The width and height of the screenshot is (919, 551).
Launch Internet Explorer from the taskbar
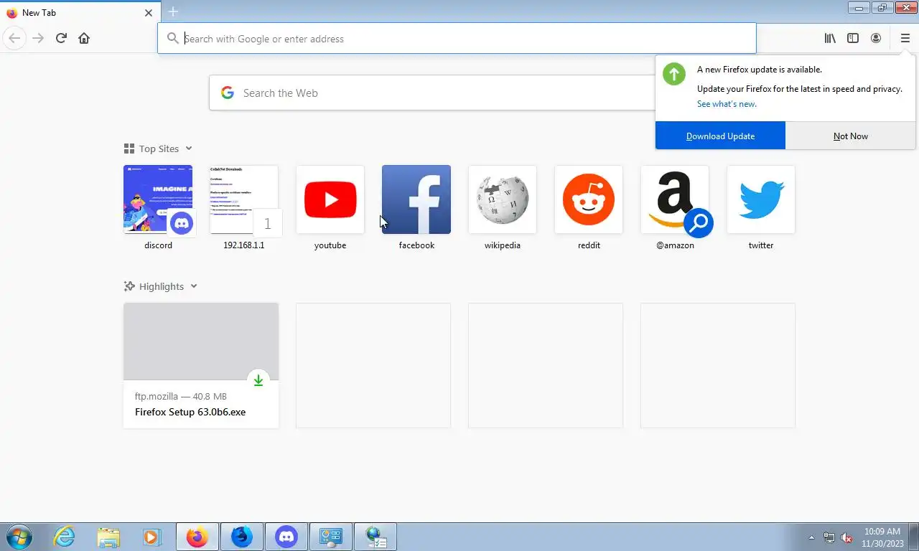(65, 537)
